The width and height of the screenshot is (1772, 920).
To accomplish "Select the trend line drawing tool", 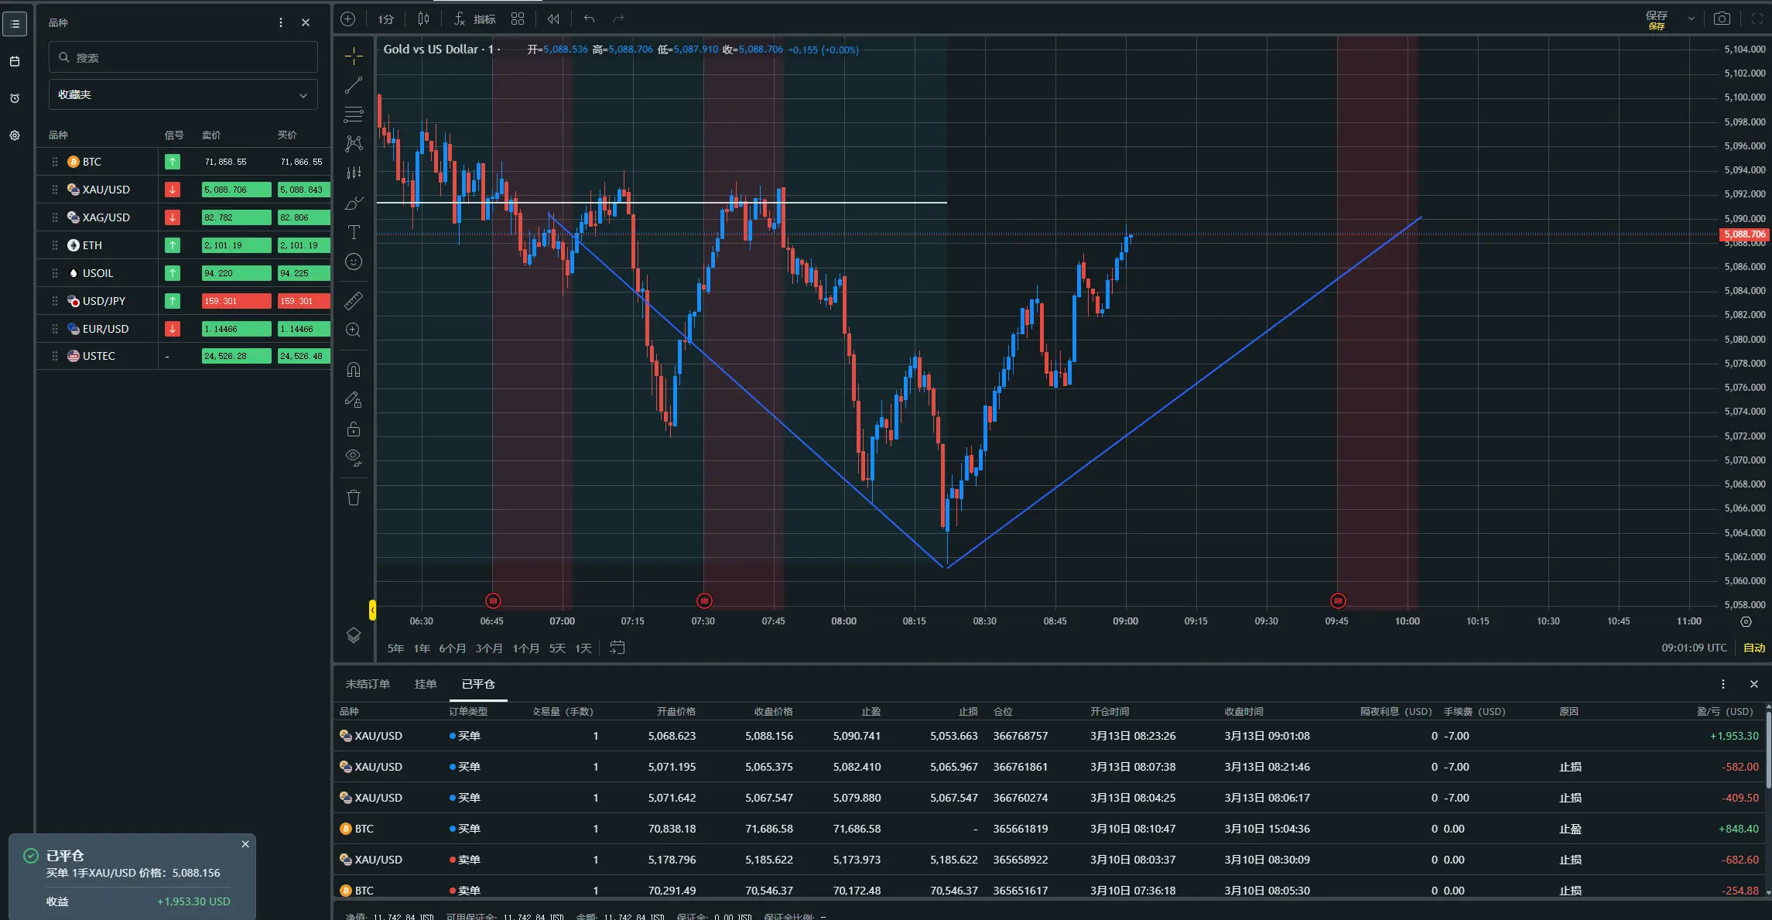I will (354, 86).
